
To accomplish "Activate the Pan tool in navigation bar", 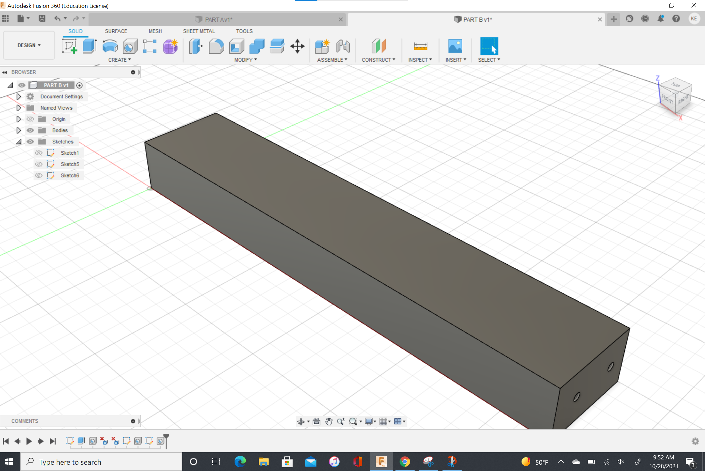I will (x=328, y=421).
